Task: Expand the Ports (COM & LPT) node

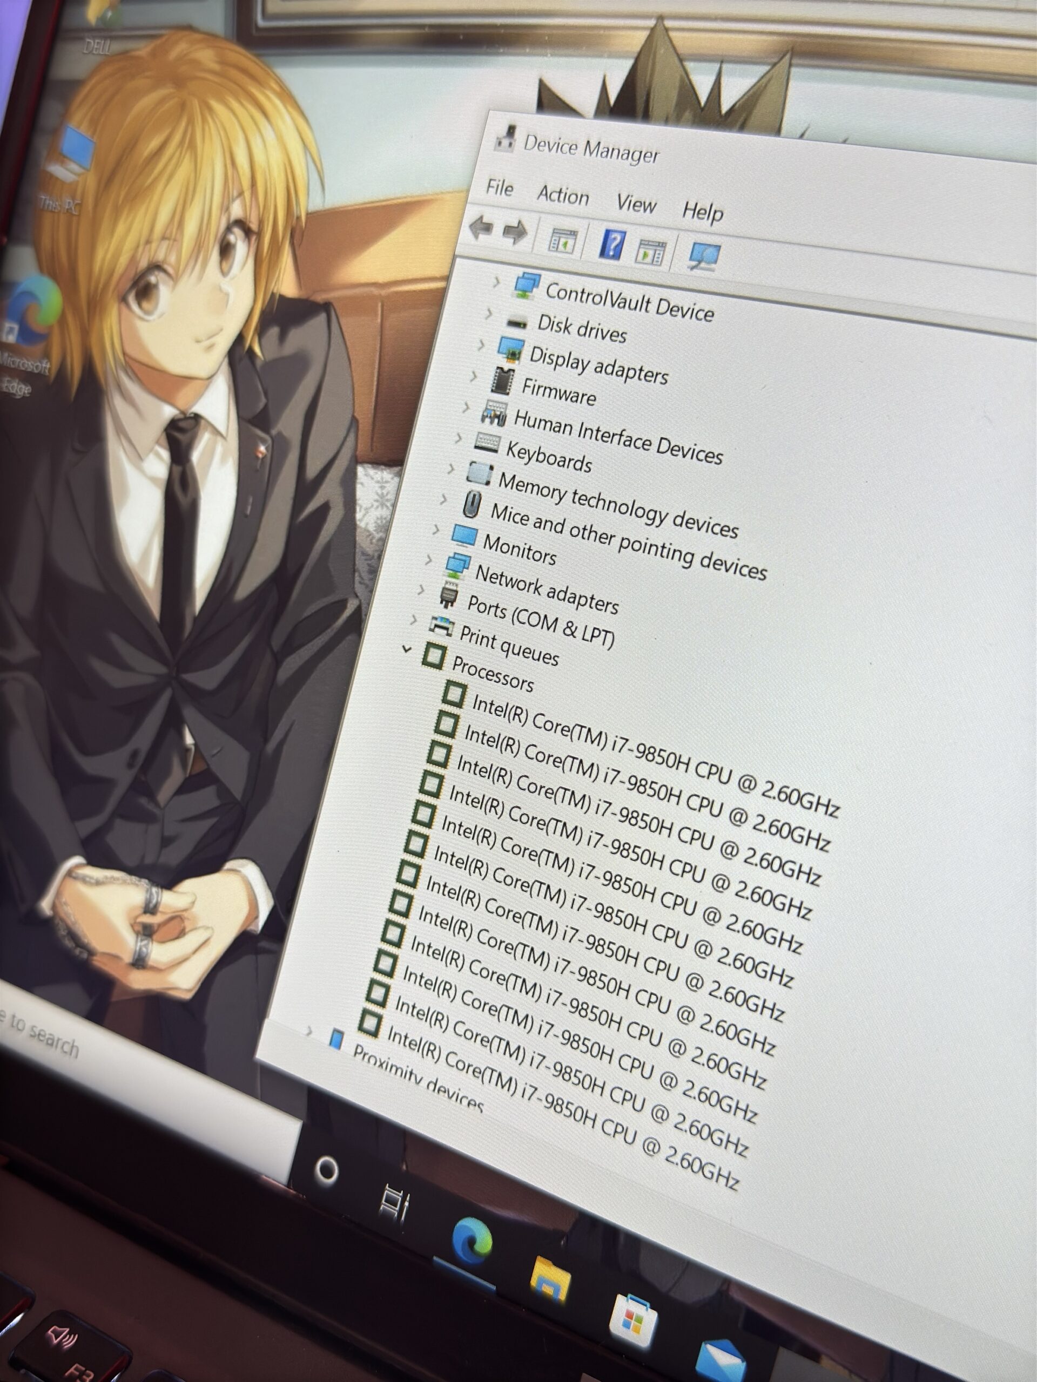Action: point(421,590)
